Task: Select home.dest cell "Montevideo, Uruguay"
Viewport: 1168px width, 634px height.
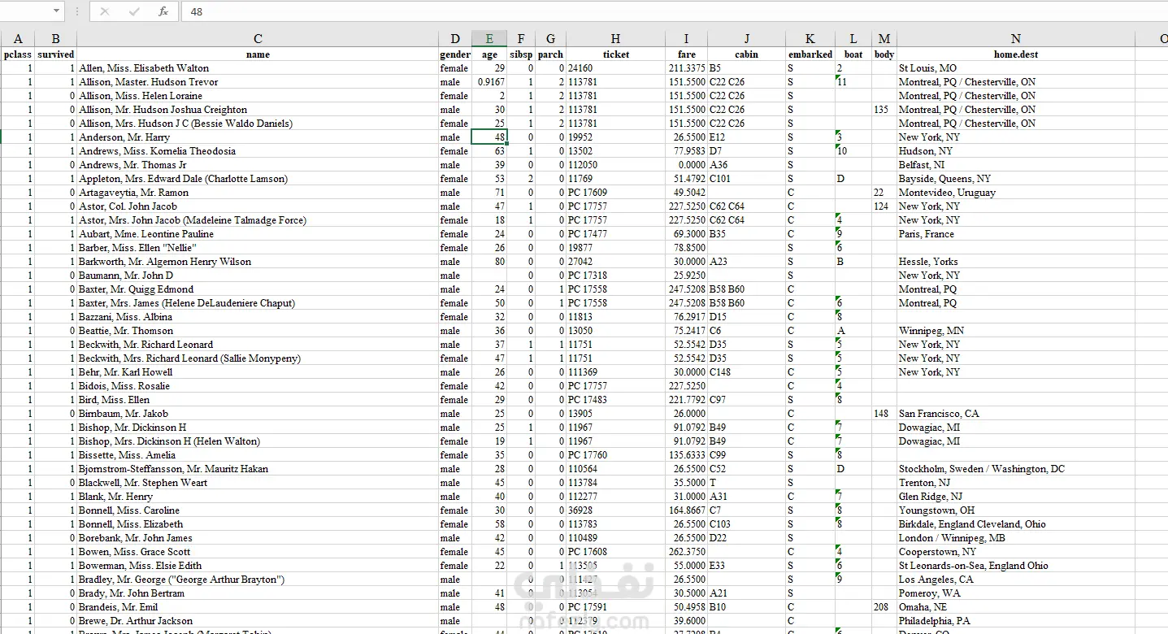Action: tap(1016, 193)
